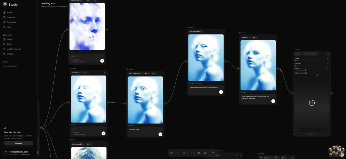The height and width of the screenshot is (159, 346).
Task: Select the Reve Edit portrait image
Action: (258, 65)
